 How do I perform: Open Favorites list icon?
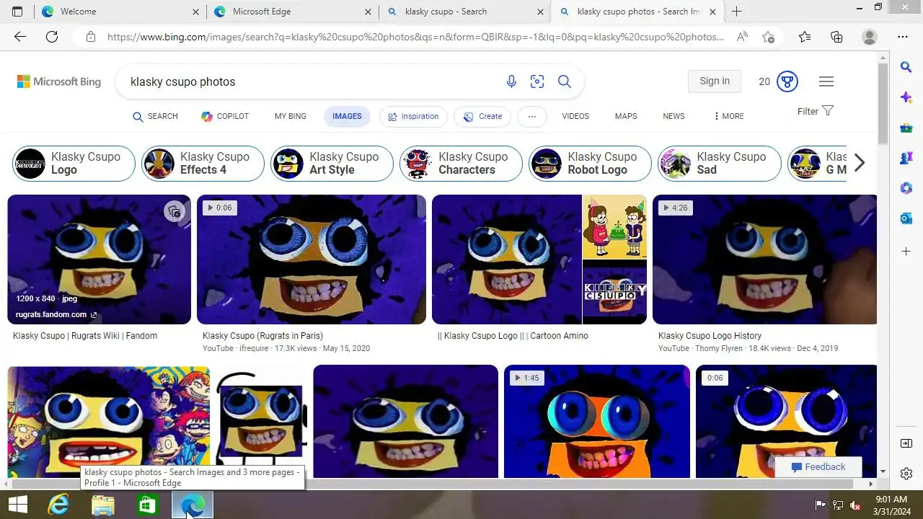coord(805,37)
